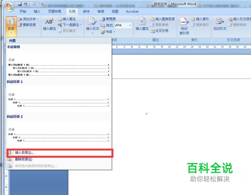251x195 pixels.
Task: Open the Customize Quick Access Toolbar arrow
Action: [x=42, y=4]
